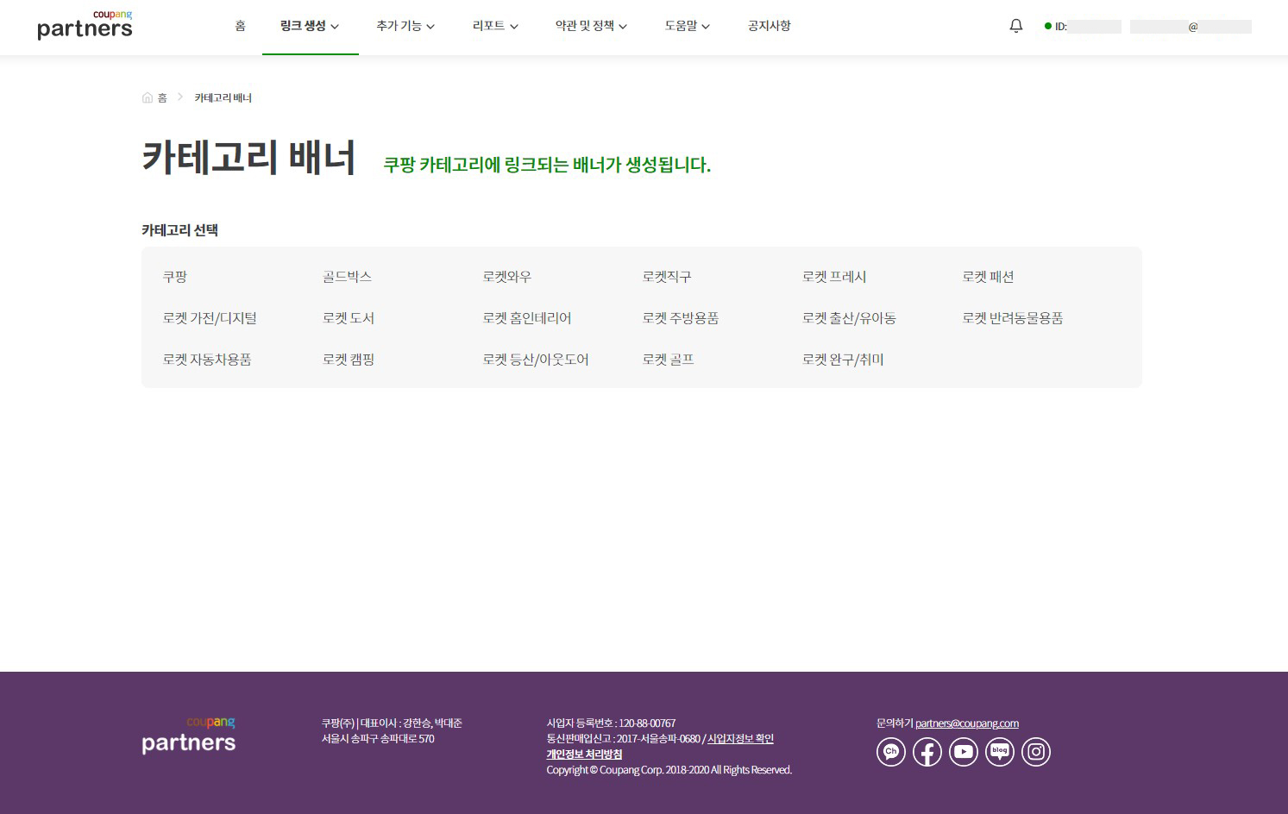Select the 쿠팡 category

175,277
